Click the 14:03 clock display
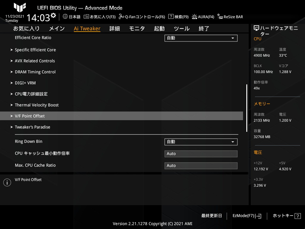Image resolution: width=305 pixels, height=229 pixels. click(x=38, y=18)
